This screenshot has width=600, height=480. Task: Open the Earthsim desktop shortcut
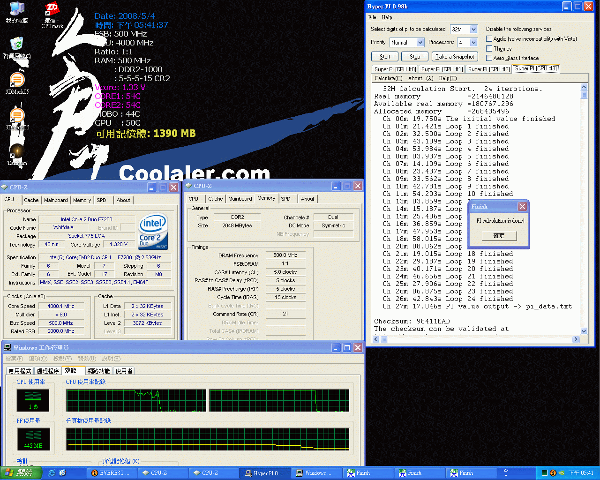[x=17, y=155]
